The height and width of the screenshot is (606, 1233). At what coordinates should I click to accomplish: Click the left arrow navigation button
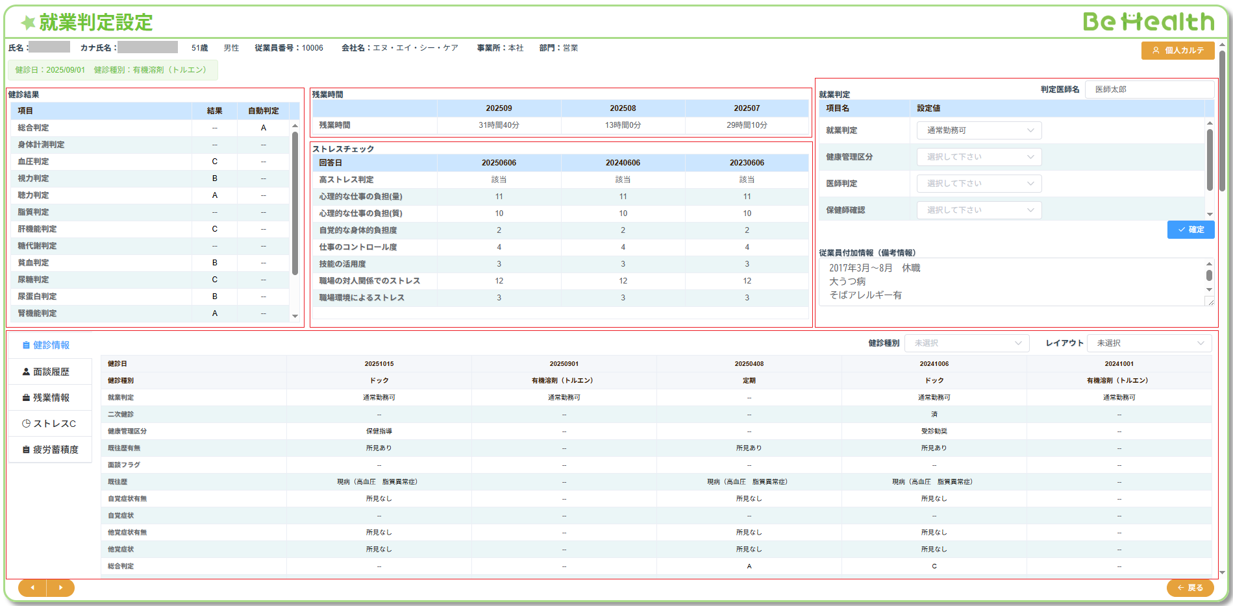tap(32, 588)
